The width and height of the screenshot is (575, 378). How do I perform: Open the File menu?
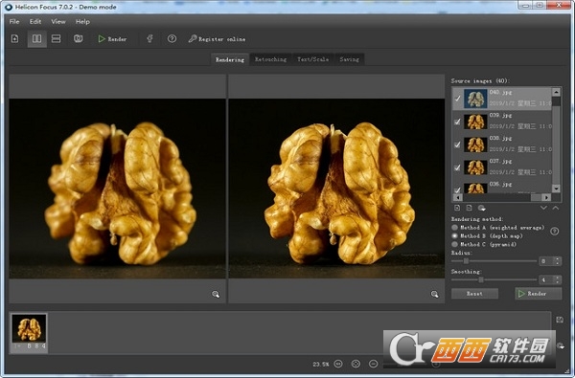pyautogui.click(x=14, y=22)
